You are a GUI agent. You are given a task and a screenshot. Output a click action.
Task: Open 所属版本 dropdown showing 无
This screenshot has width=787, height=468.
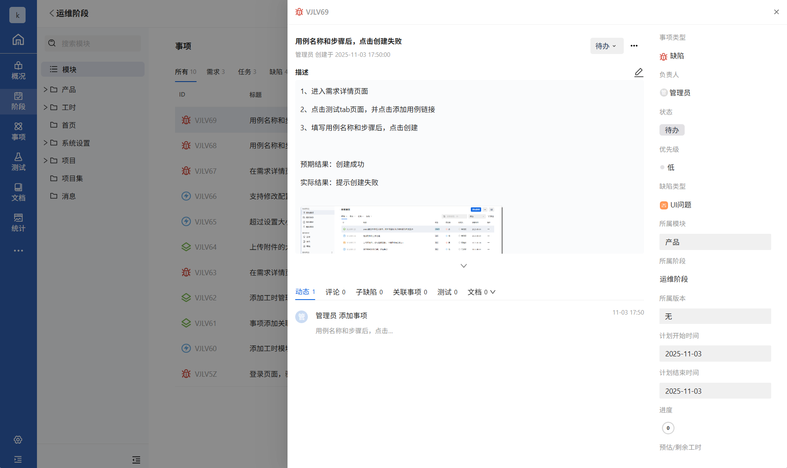pyautogui.click(x=715, y=316)
